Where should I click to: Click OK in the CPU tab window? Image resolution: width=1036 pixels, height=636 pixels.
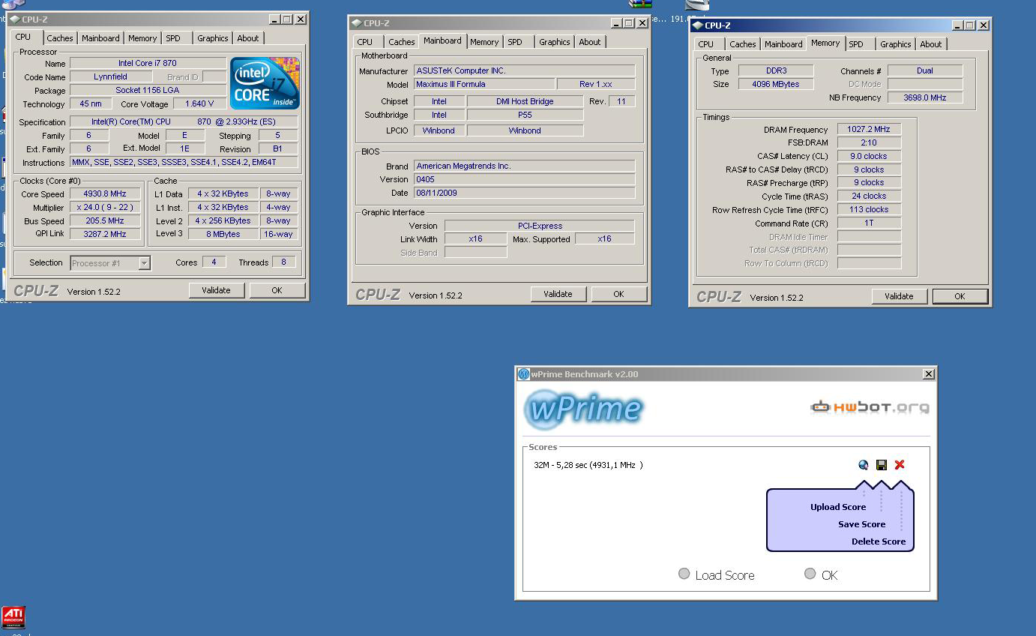[x=277, y=290]
